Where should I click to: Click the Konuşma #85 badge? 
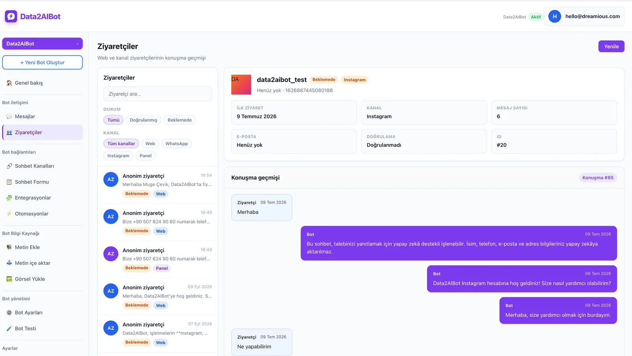pos(598,178)
